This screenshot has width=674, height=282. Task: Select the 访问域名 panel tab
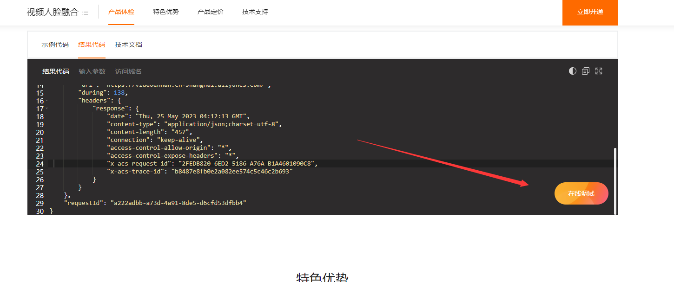(128, 71)
